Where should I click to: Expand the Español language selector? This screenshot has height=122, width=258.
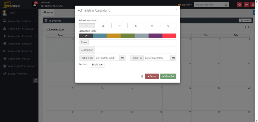pos(185,5)
